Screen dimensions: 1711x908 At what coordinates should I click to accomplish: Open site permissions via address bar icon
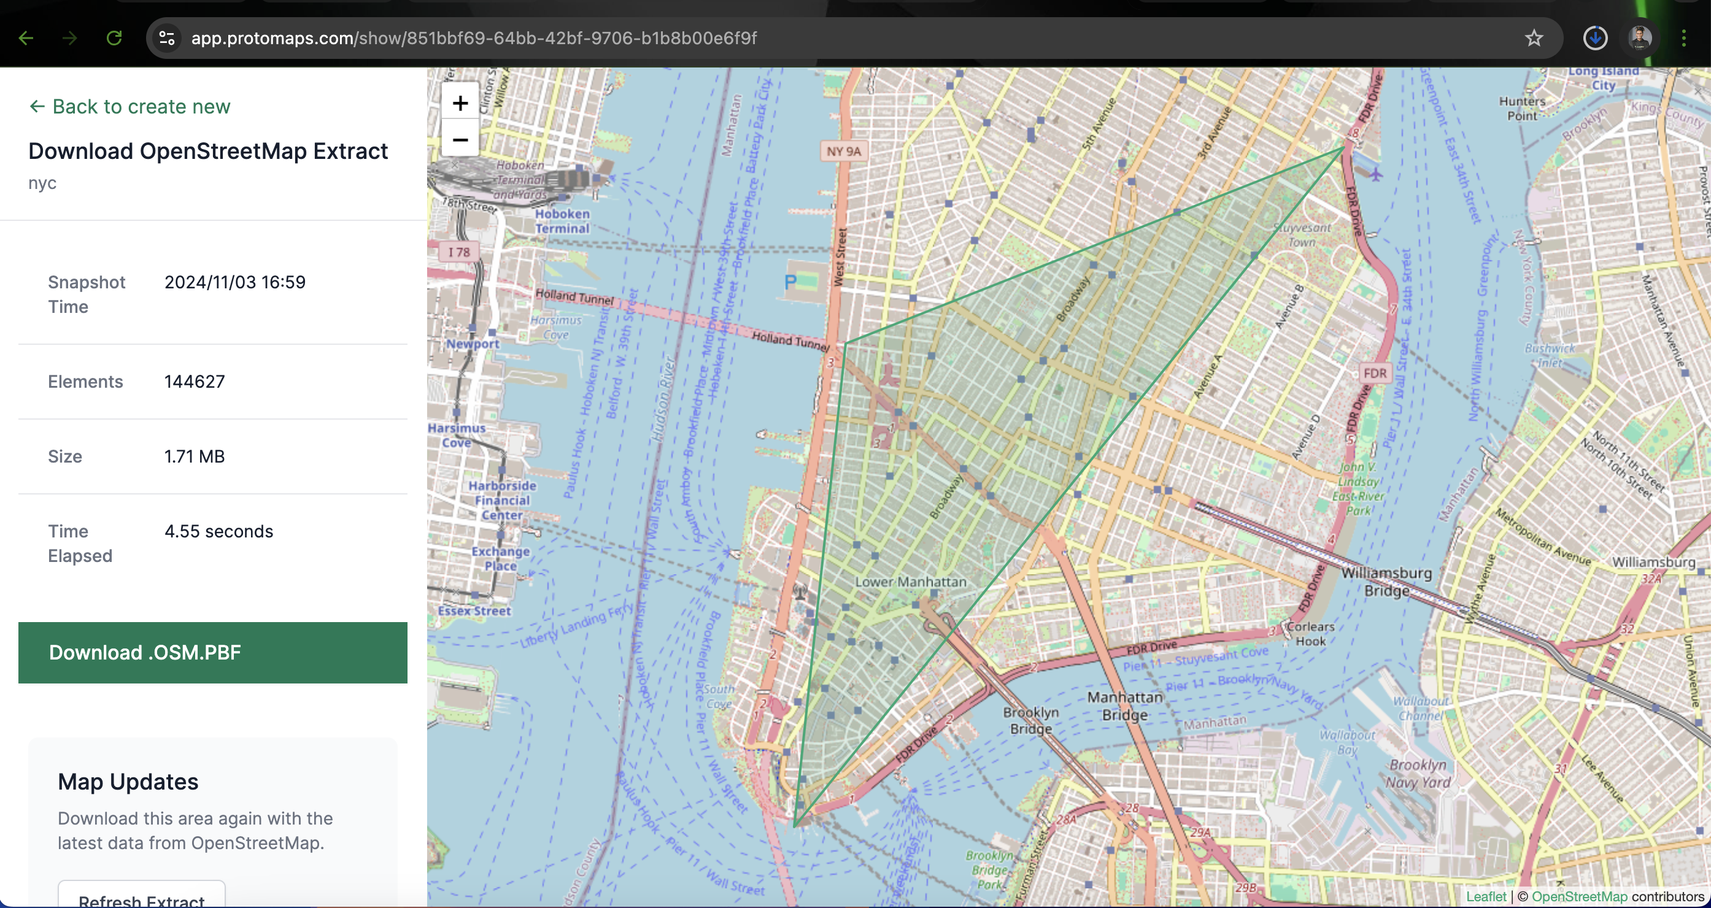[167, 38]
